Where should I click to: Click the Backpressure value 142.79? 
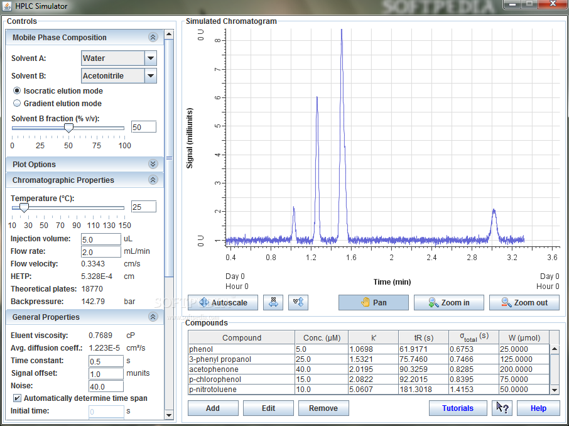click(x=93, y=302)
